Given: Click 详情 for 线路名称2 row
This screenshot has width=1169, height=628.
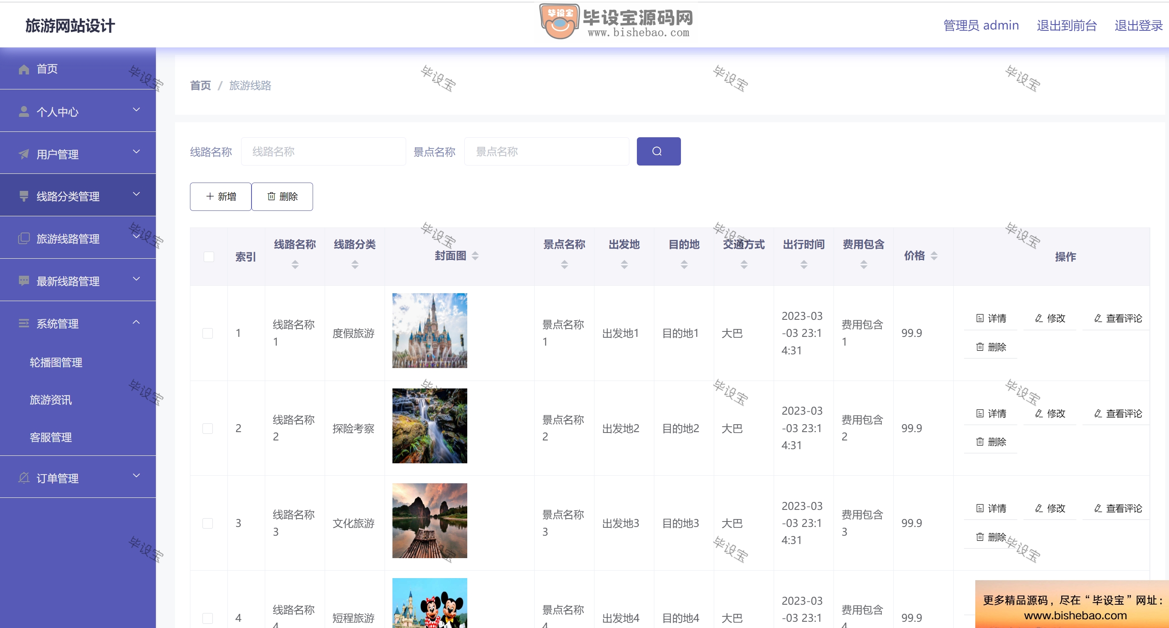Looking at the screenshot, I should [x=991, y=414].
